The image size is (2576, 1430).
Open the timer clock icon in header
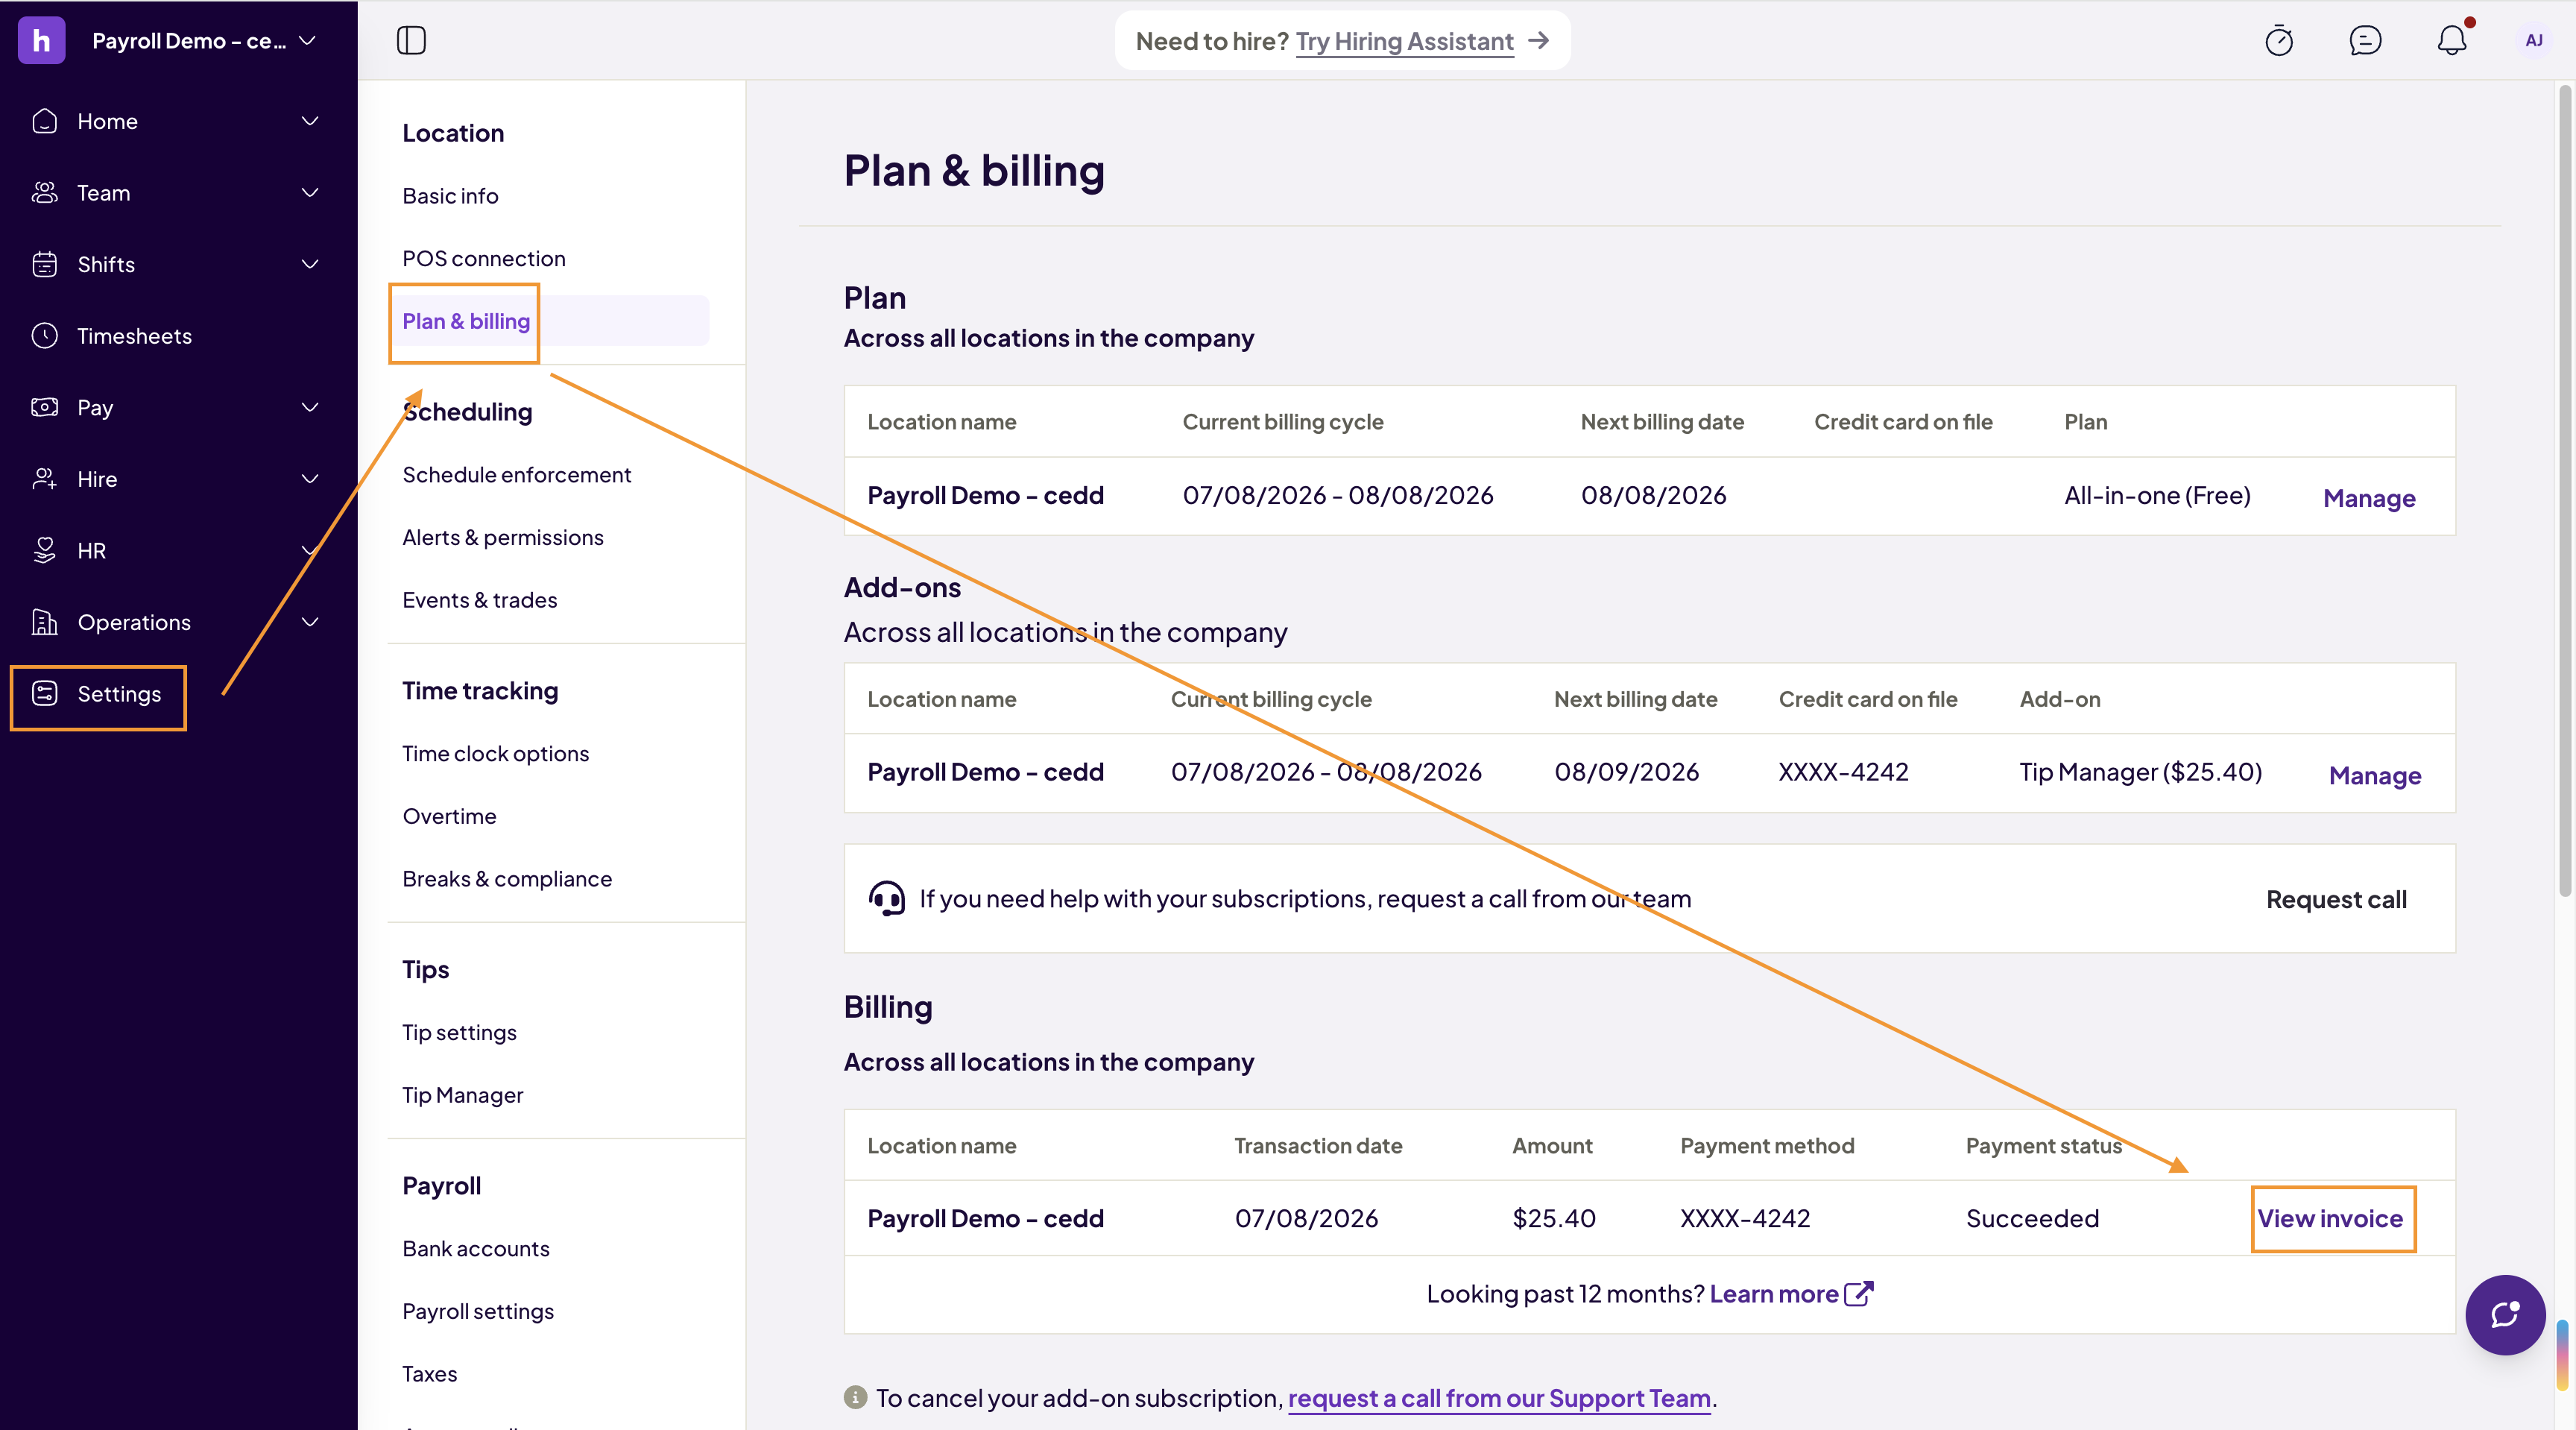point(2279,40)
